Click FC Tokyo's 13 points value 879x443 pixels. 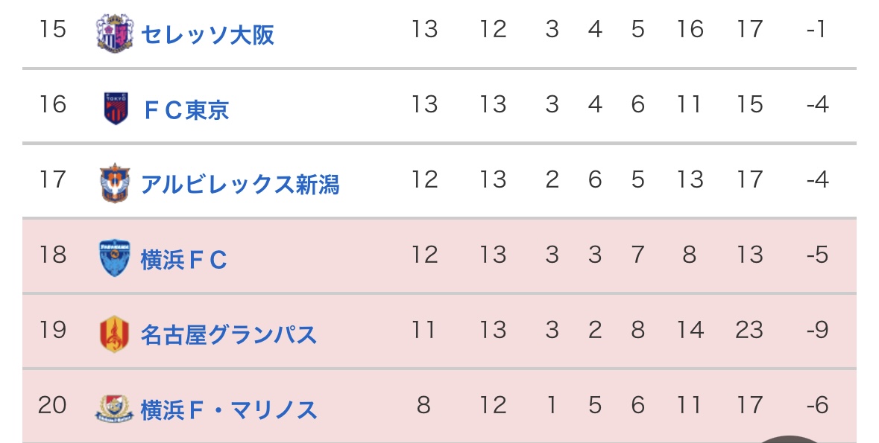(x=424, y=104)
